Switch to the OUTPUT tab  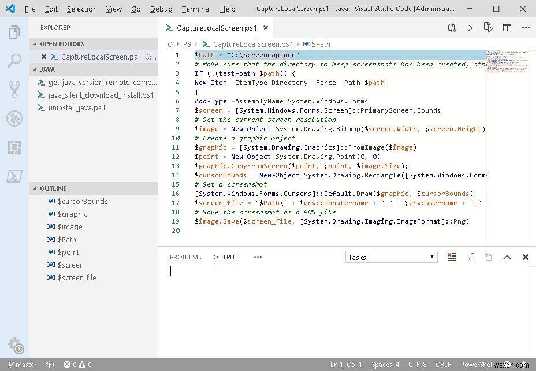tap(225, 257)
